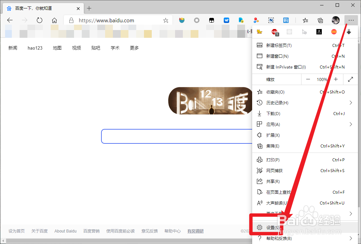Click the hao123 link
361x244 pixels.
click(x=35, y=48)
